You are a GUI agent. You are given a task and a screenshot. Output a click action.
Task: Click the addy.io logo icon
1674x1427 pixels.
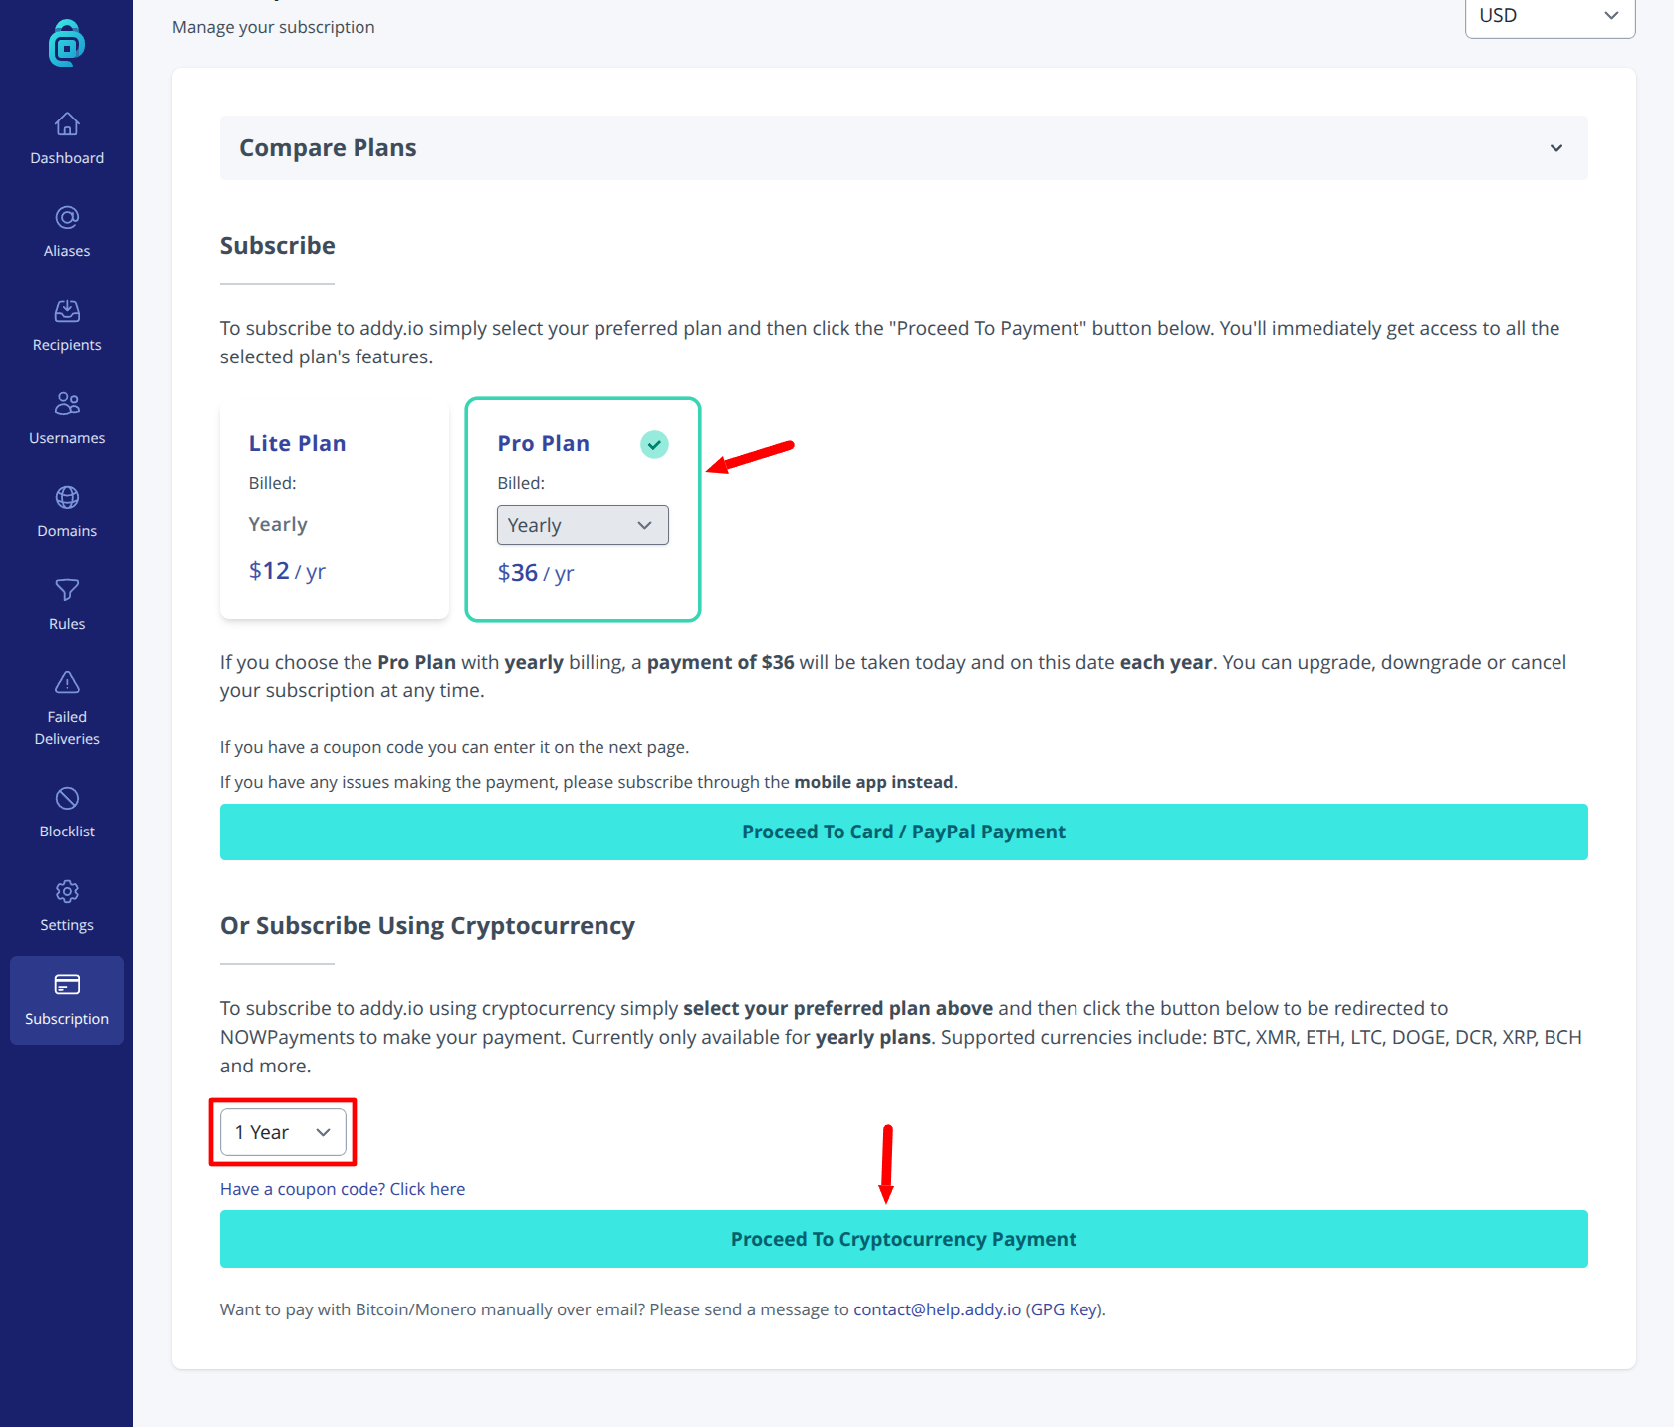67,43
